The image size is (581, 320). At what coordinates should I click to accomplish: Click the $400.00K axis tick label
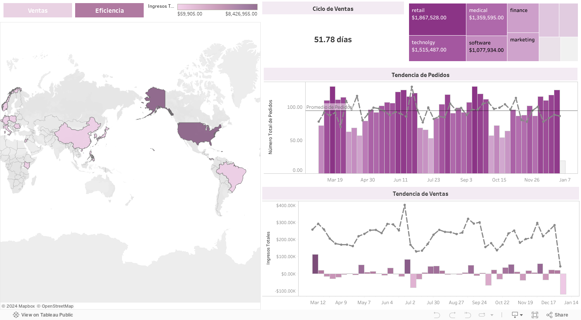[286, 205]
